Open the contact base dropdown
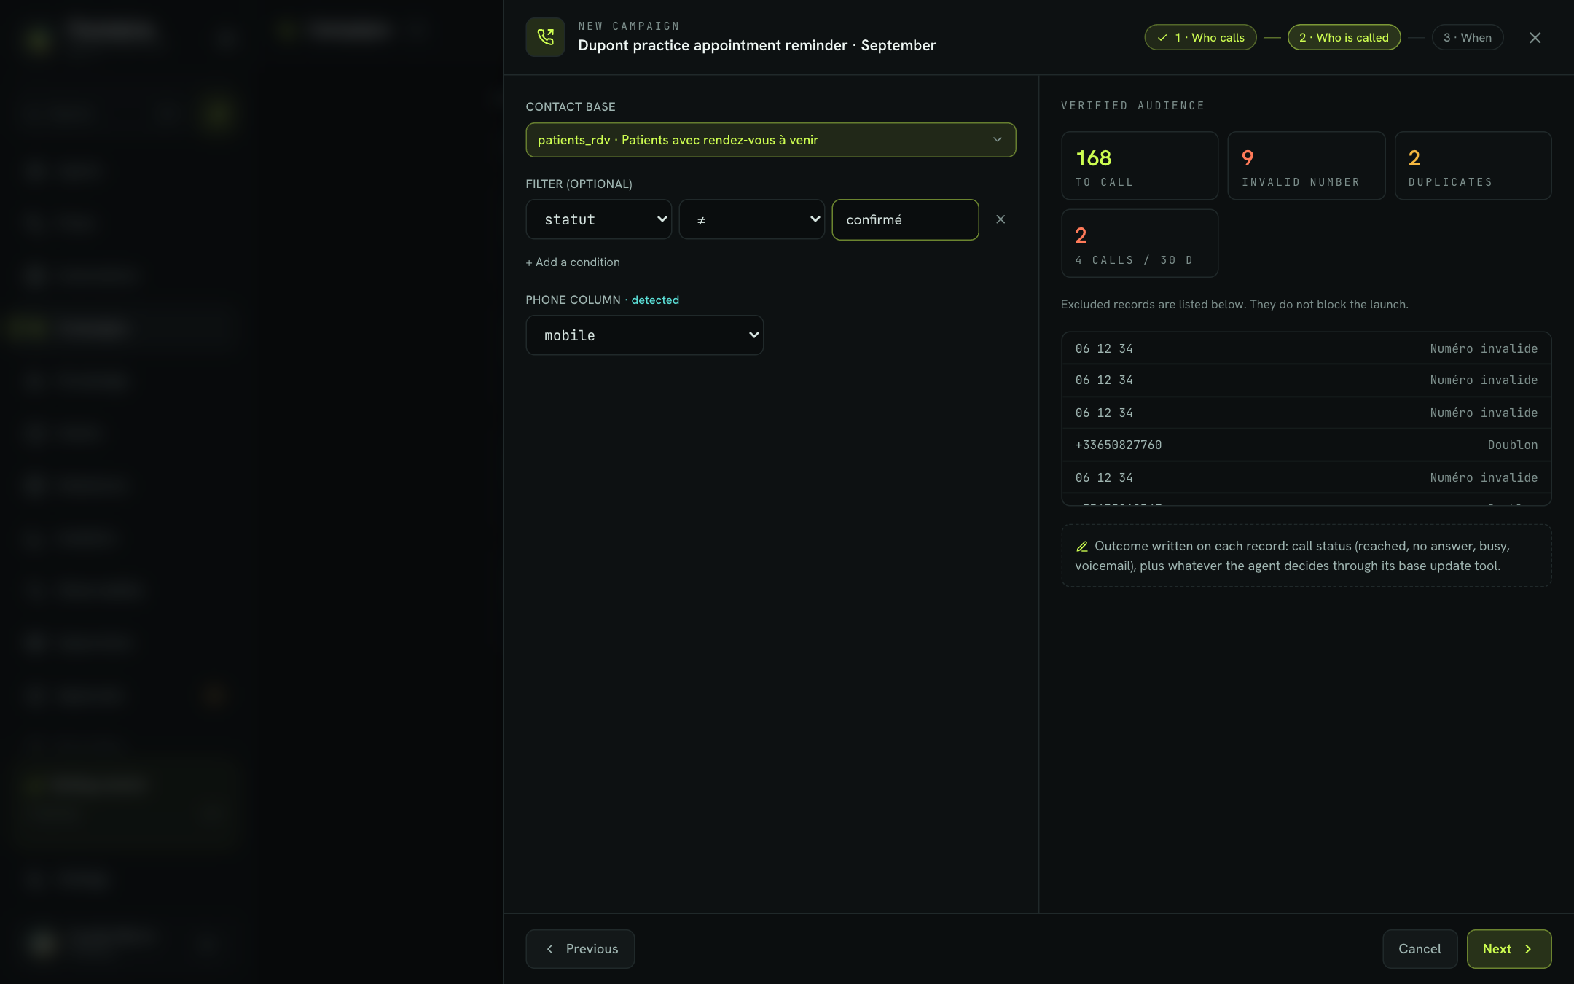The image size is (1574, 984). click(x=770, y=140)
